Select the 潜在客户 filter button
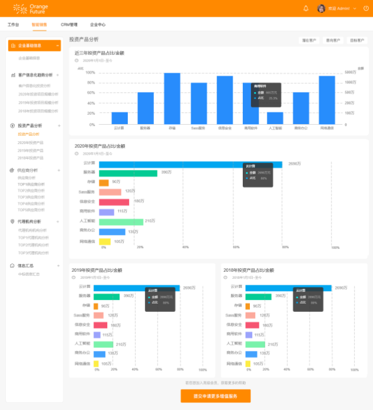Image resolution: width=373 pixels, height=410 pixels. click(x=309, y=40)
